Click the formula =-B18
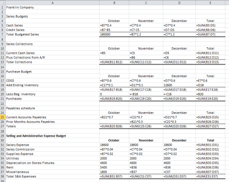Screen dimensions: 229x182 pos(146,94)
